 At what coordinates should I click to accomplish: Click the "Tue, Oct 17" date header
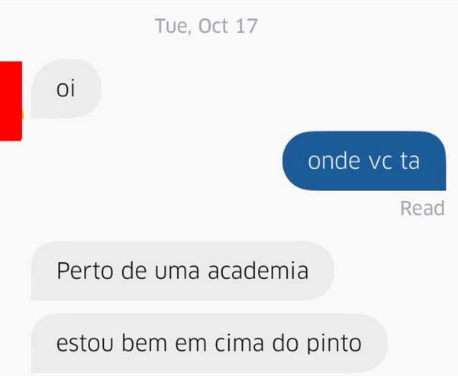tap(206, 26)
